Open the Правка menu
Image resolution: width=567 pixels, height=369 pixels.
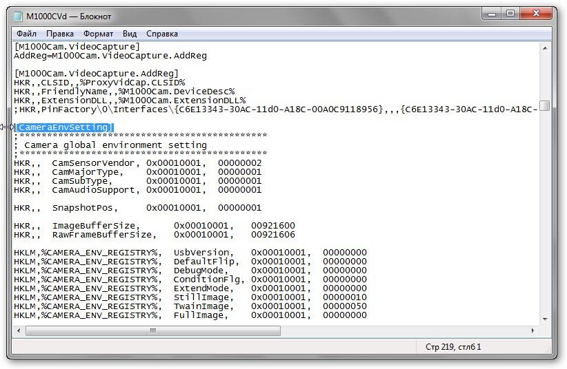60,33
